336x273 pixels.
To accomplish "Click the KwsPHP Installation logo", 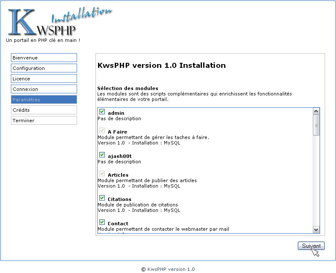I will 60,21.
